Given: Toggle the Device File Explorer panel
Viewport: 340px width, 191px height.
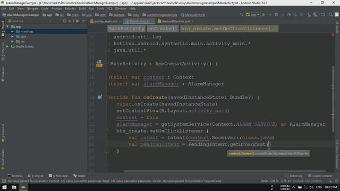Looking at the screenshot, I should click(337, 154).
